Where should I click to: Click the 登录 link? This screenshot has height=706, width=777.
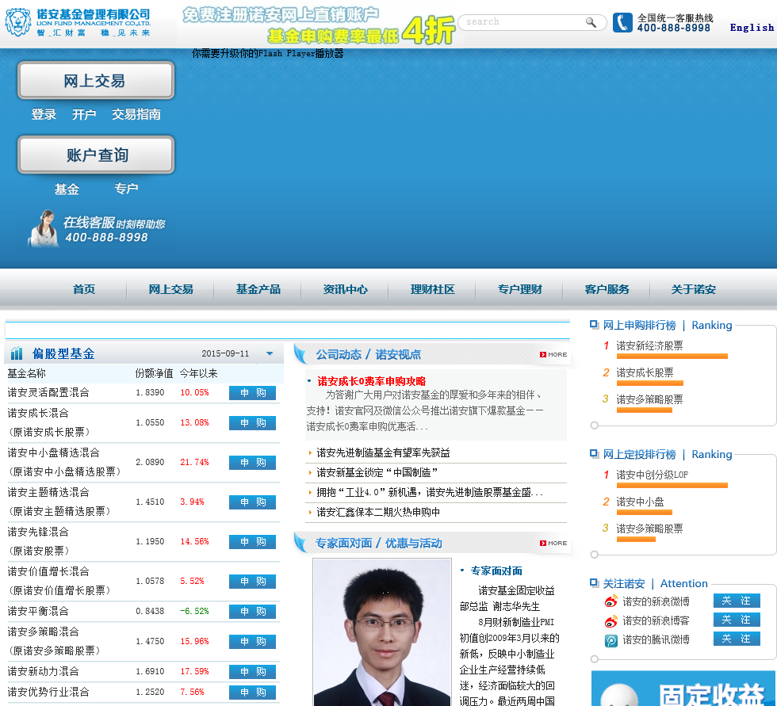click(x=44, y=114)
